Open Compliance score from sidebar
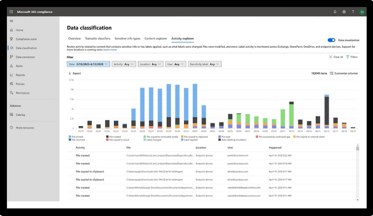 26,39
